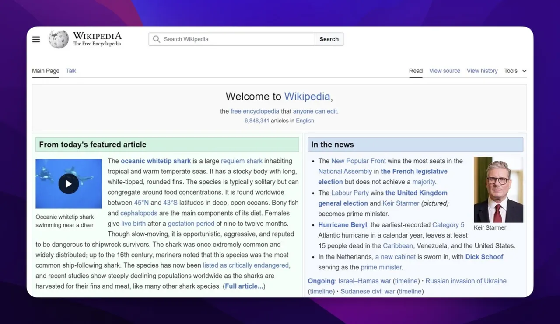Image resolution: width=560 pixels, height=324 pixels.
Task: Open the oceanic whitetip shark article link
Action: [156, 161]
